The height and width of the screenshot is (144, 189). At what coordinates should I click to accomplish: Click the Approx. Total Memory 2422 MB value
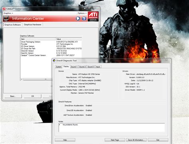tap(82, 87)
